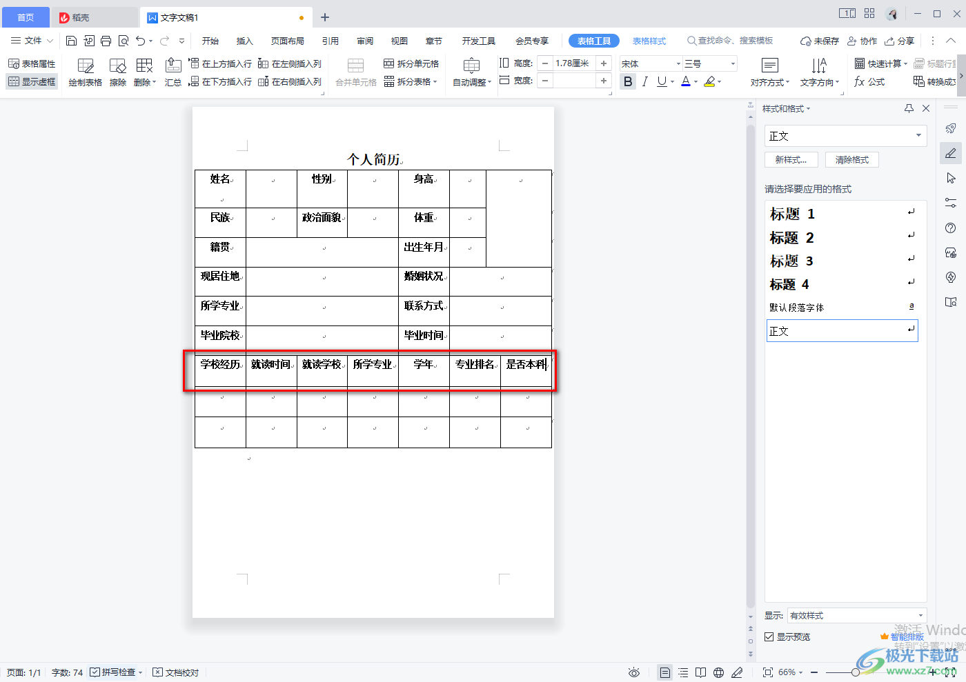Switch to the 首页 tab
The height and width of the screenshot is (682, 966).
tap(26, 17)
